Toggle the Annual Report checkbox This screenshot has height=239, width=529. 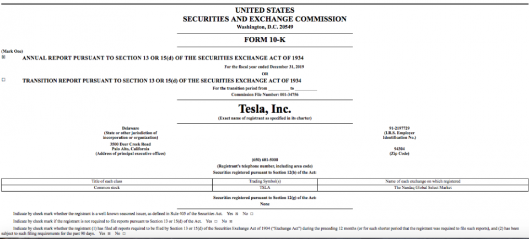point(4,57)
